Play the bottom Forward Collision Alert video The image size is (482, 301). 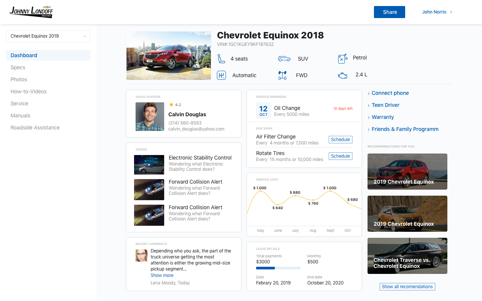click(x=149, y=214)
